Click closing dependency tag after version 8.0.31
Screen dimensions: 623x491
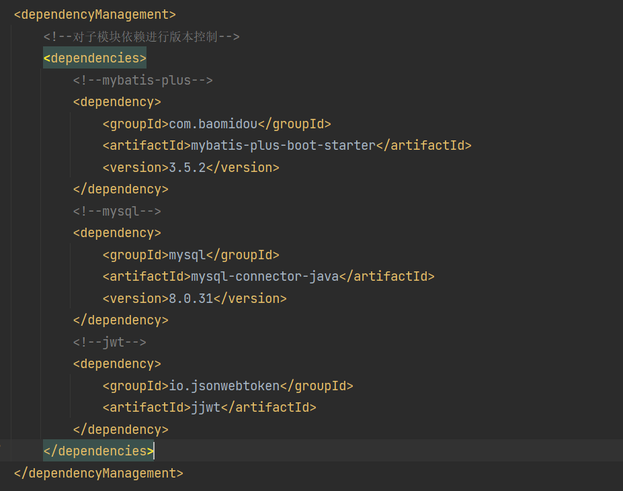[x=120, y=320]
